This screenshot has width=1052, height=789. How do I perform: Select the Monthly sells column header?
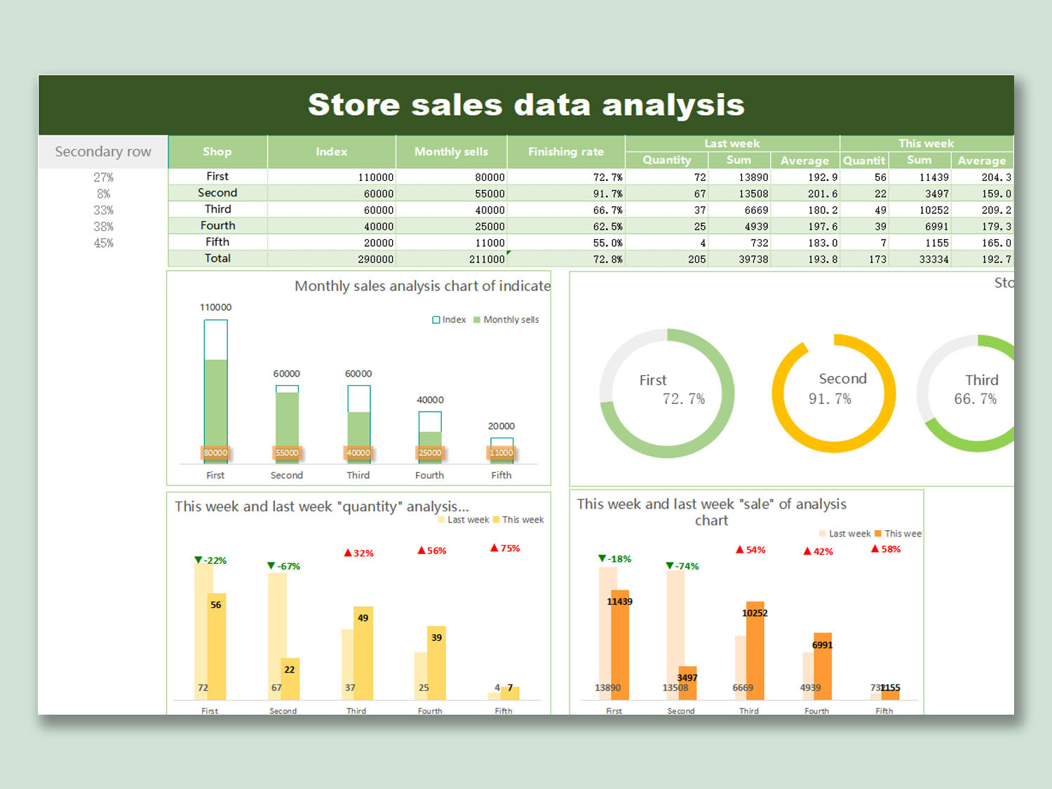[451, 151]
